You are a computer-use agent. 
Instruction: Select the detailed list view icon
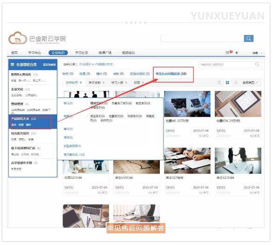[x=235, y=83]
